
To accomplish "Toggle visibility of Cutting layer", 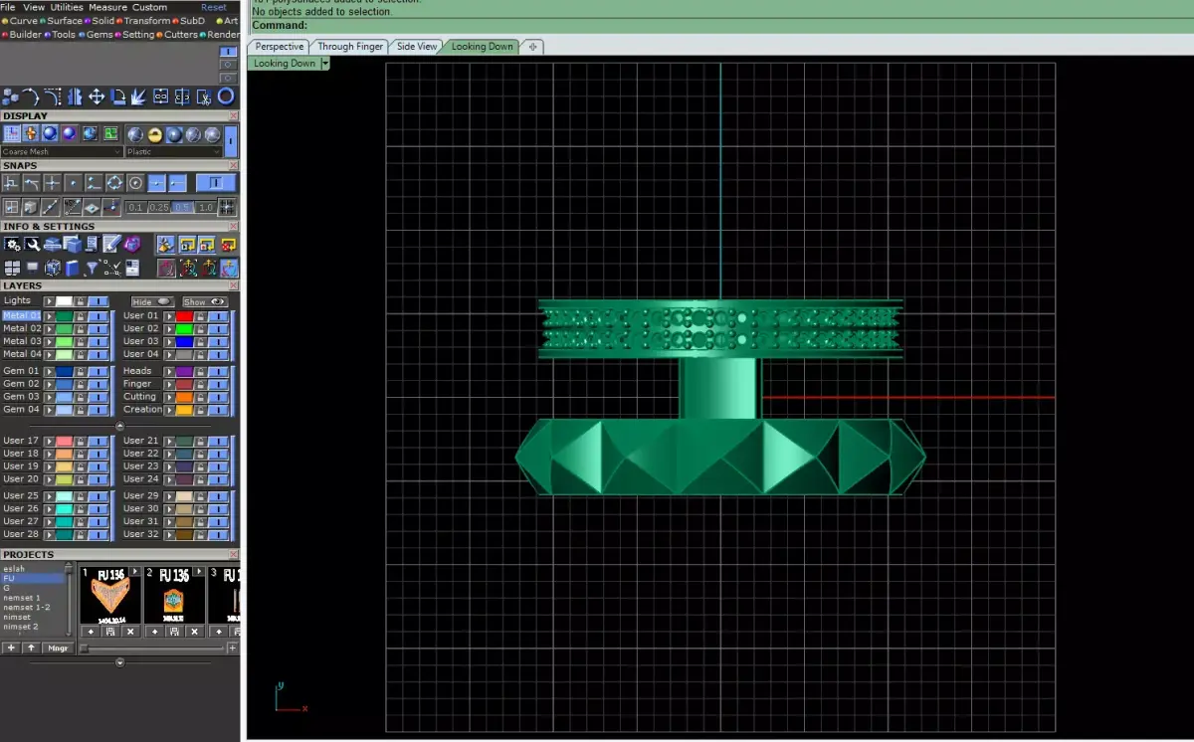I will pyautogui.click(x=218, y=397).
